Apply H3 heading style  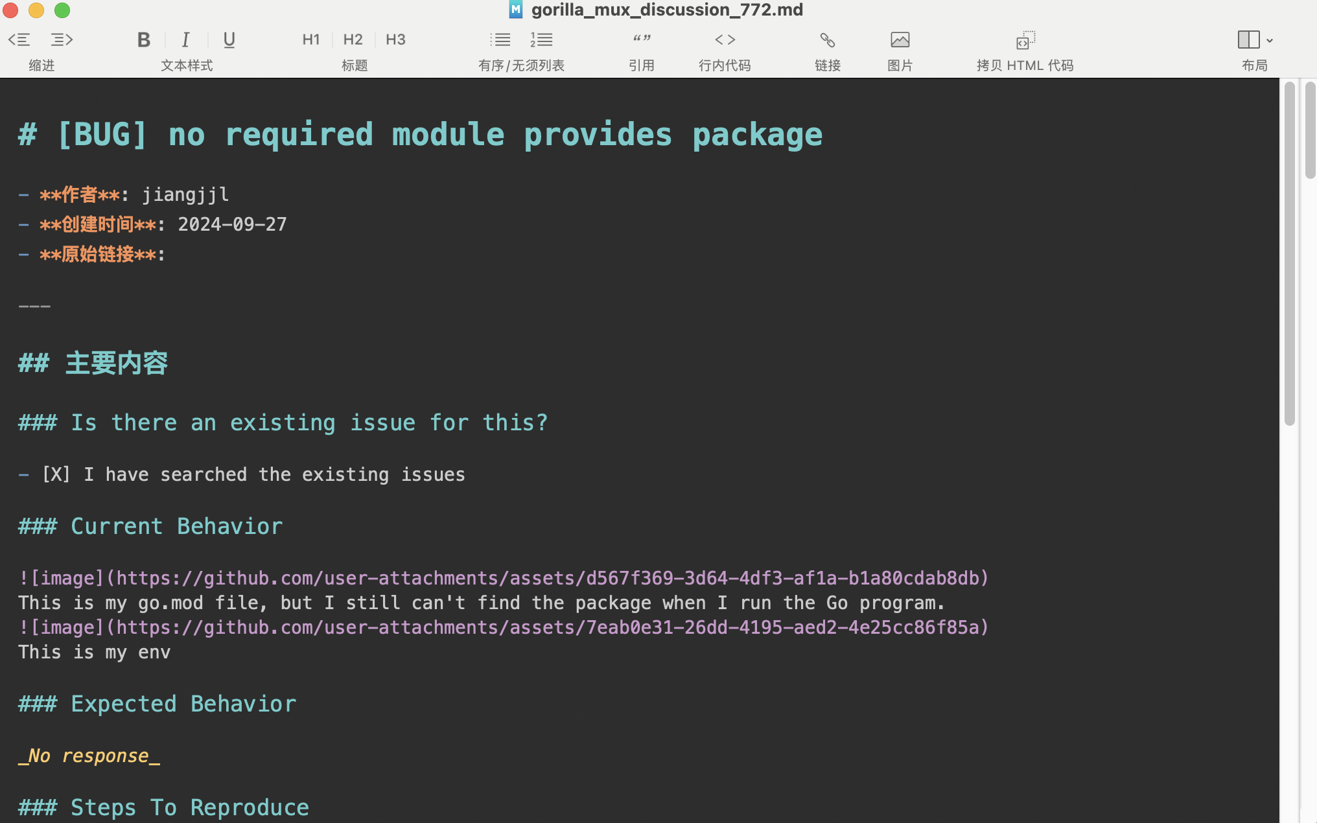coord(395,40)
